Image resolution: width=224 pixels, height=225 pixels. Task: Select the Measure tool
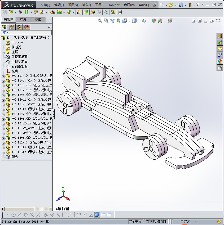[x=106, y=12]
